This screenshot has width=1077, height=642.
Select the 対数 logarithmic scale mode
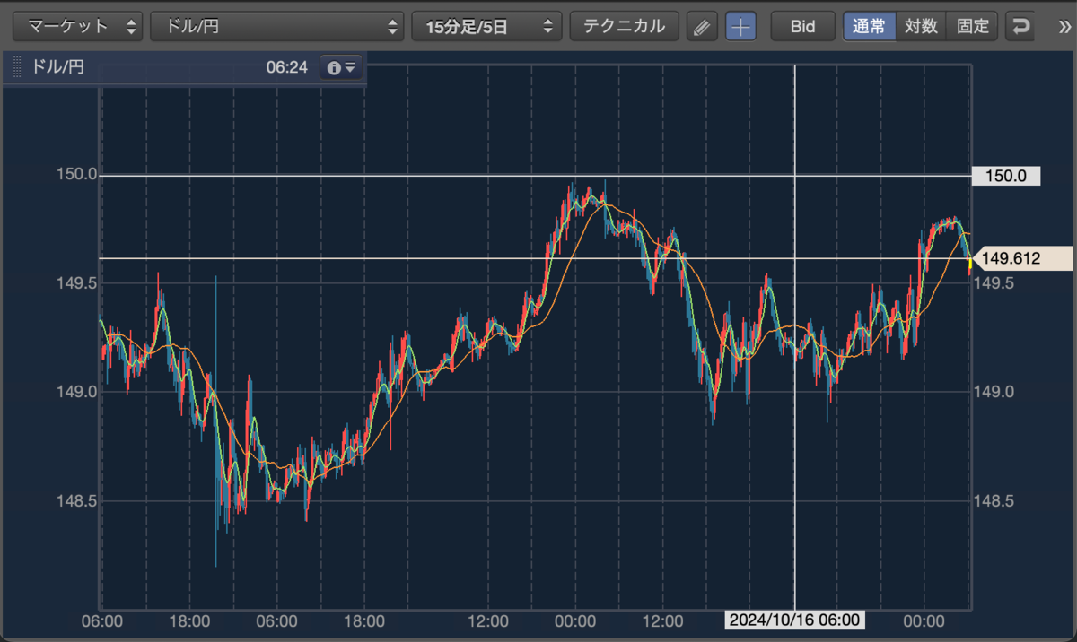point(922,26)
